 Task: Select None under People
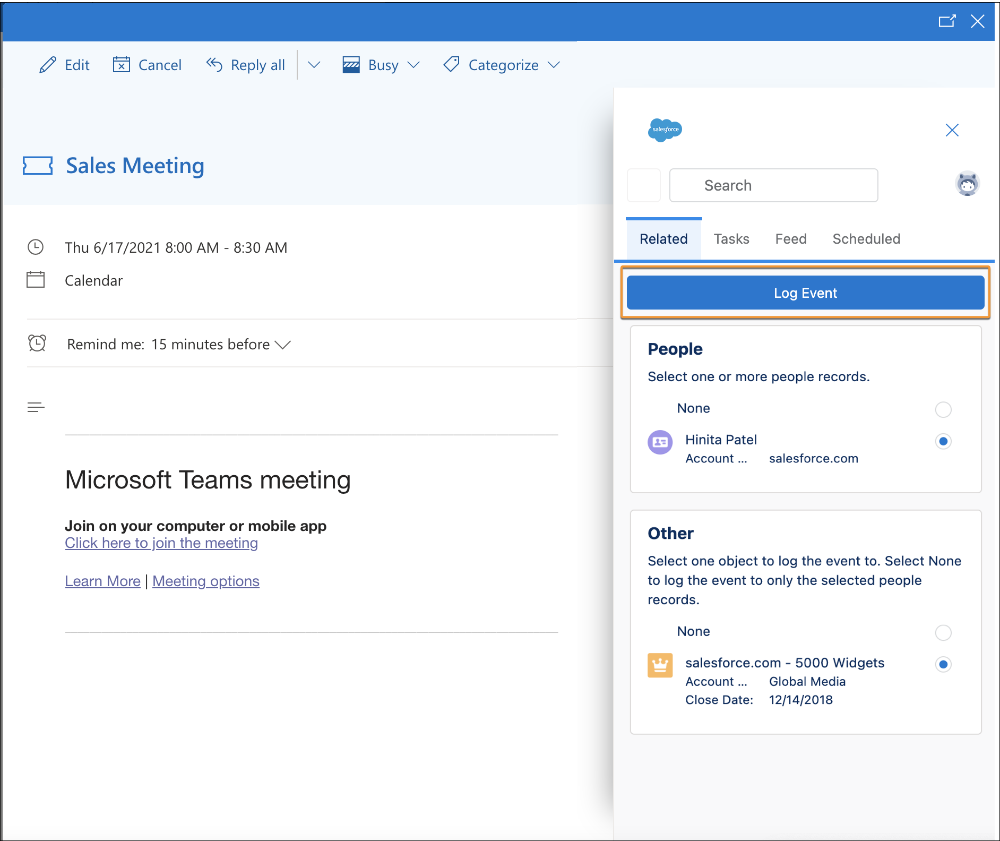coord(943,409)
